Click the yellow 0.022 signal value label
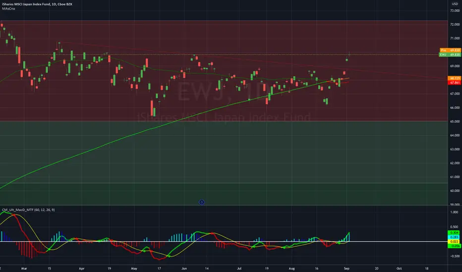Image resolution: width=462 pixels, height=272 pixels. click(x=454, y=241)
